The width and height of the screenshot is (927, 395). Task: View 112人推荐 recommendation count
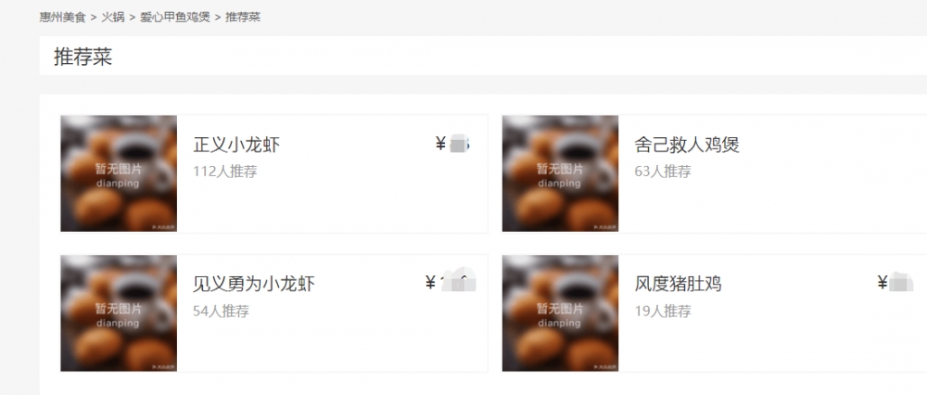click(225, 172)
